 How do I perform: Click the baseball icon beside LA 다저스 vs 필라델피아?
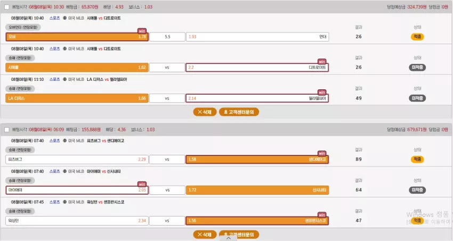pyautogui.click(x=64, y=79)
